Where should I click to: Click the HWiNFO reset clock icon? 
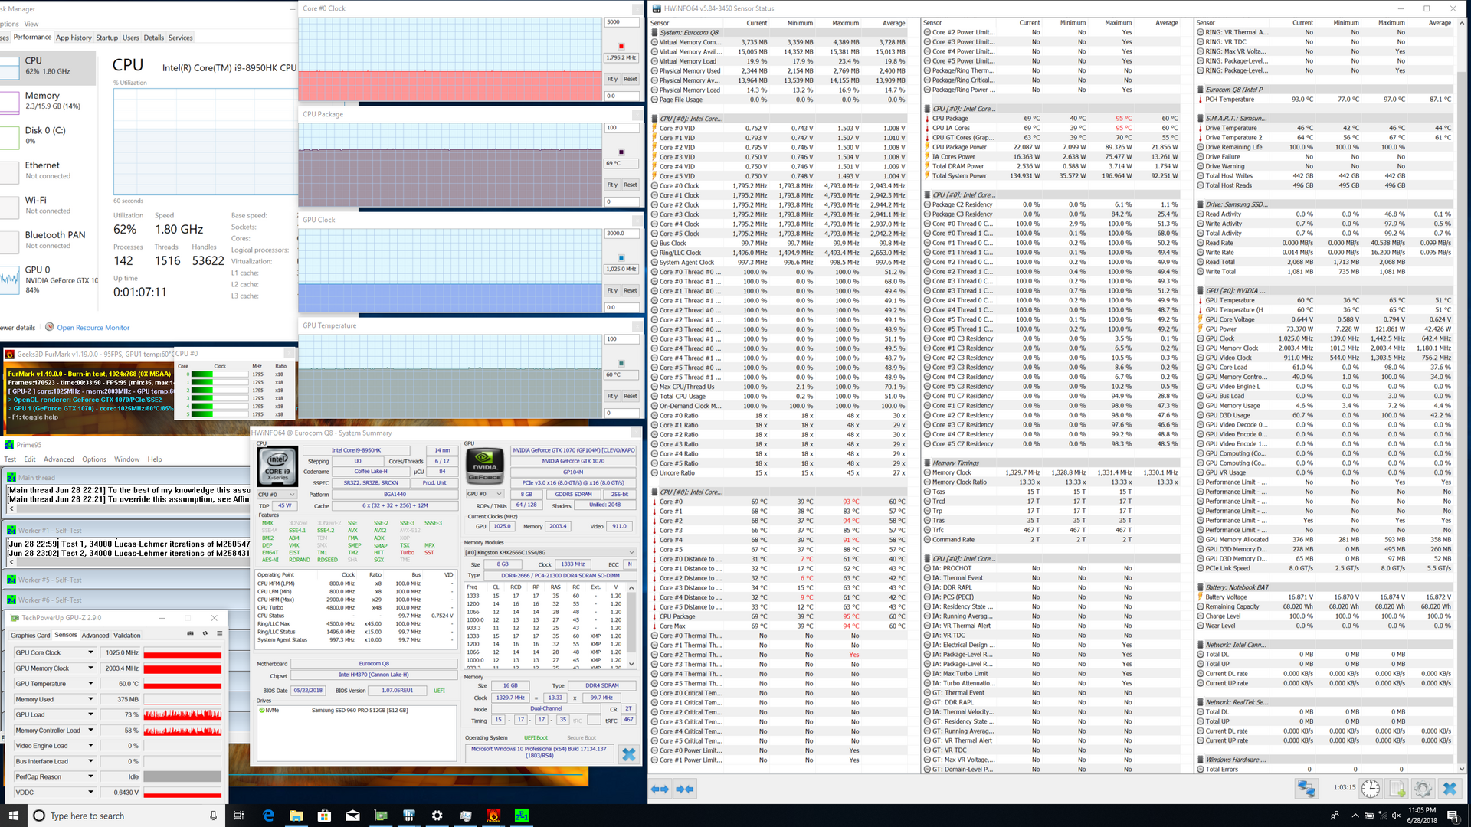pyautogui.click(x=1371, y=789)
